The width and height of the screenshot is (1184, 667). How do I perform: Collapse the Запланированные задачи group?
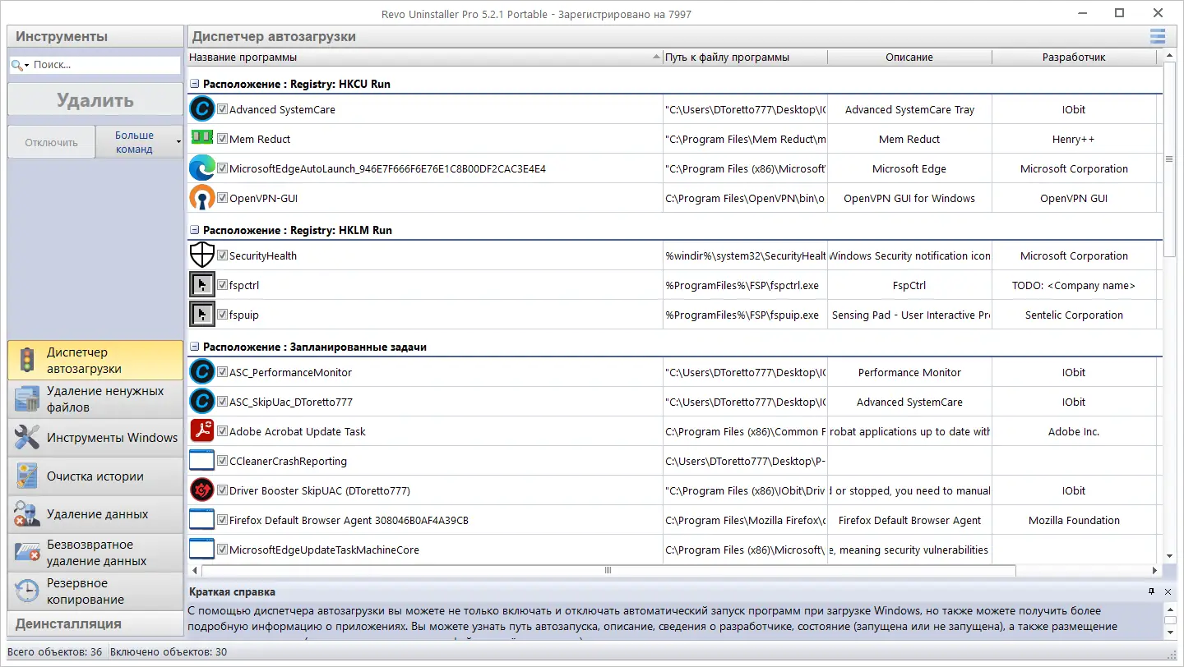coord(195,347)
